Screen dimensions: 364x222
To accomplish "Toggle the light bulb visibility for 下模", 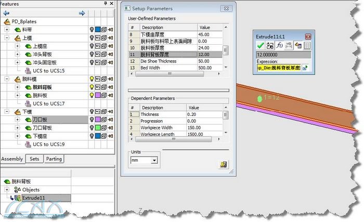I will coord(92,112).
